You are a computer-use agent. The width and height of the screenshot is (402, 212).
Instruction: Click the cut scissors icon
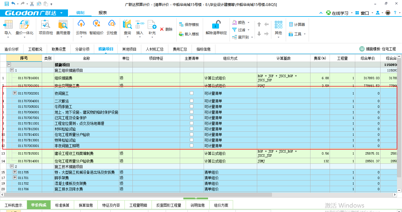click(x=32, y=4)
